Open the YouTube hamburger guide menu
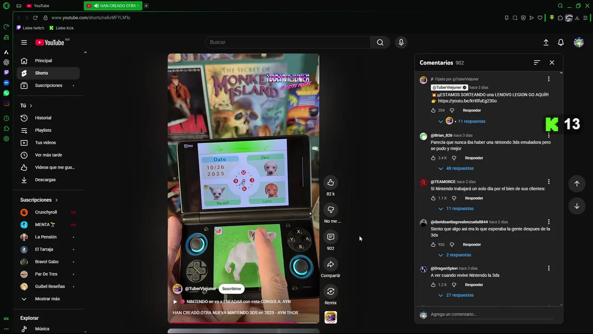 24,42
